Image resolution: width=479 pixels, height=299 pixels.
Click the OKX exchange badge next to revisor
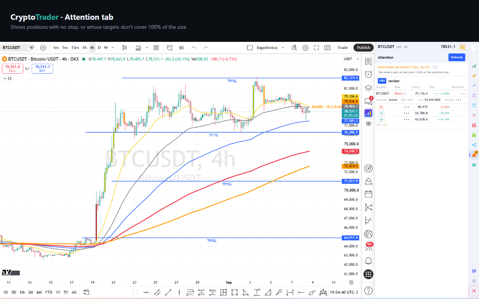click(x=382, y=81)
